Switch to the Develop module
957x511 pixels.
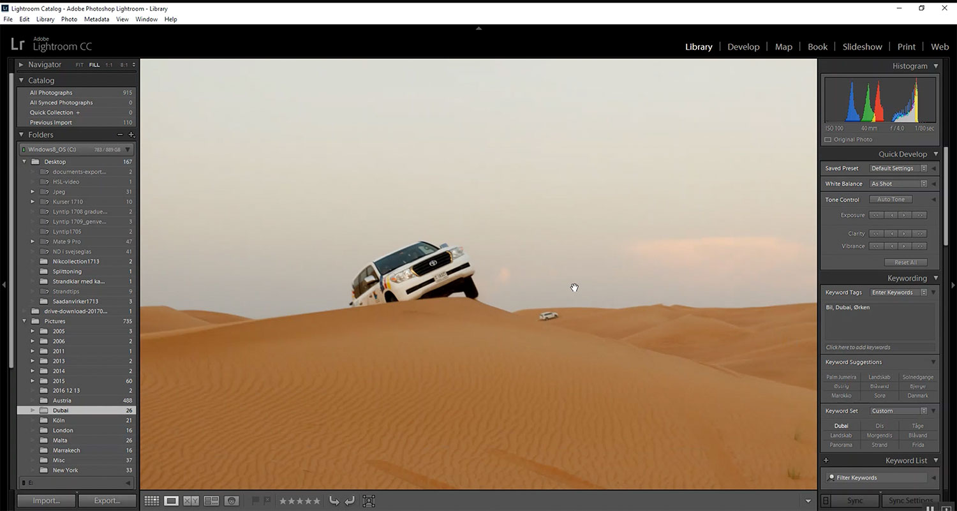point(743,47)
